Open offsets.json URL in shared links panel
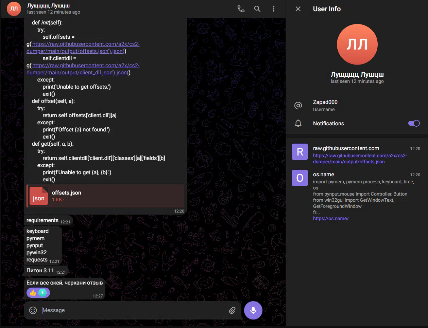The width and height of the screenshot is (428, 328). (360, 159)
